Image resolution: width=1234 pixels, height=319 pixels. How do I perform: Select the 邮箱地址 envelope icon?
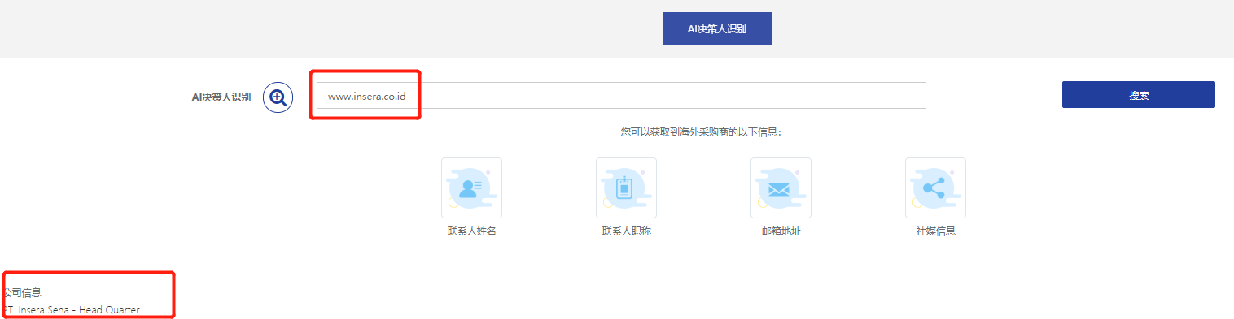coord(781,188)
